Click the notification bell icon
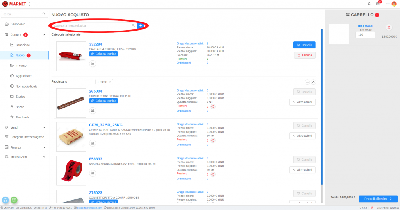Image resolution: width=400 pixels, height=210 pixels. [x=369, y=4]
